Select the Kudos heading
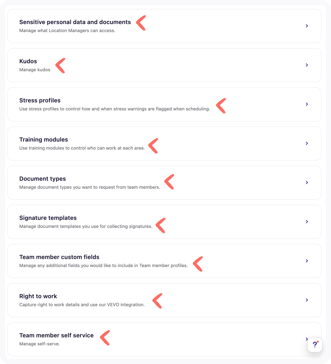The width and height of the screenshot is (331, 364). pyautogui.click(x=28, y=61)
